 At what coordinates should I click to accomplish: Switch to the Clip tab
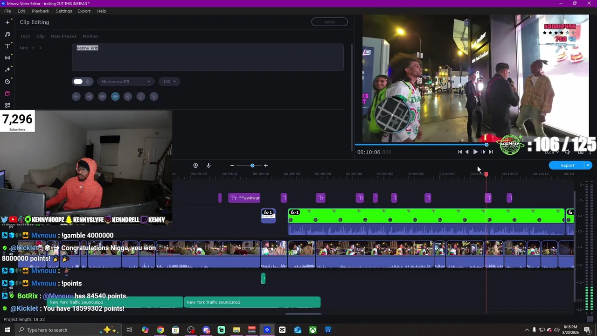point(41,36)
